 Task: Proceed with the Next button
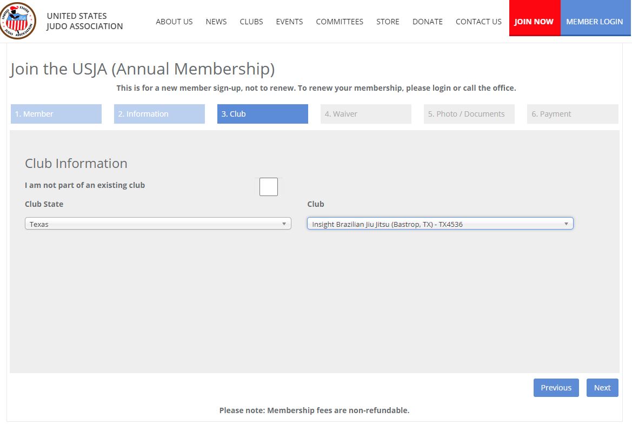[x=602, y=388]
